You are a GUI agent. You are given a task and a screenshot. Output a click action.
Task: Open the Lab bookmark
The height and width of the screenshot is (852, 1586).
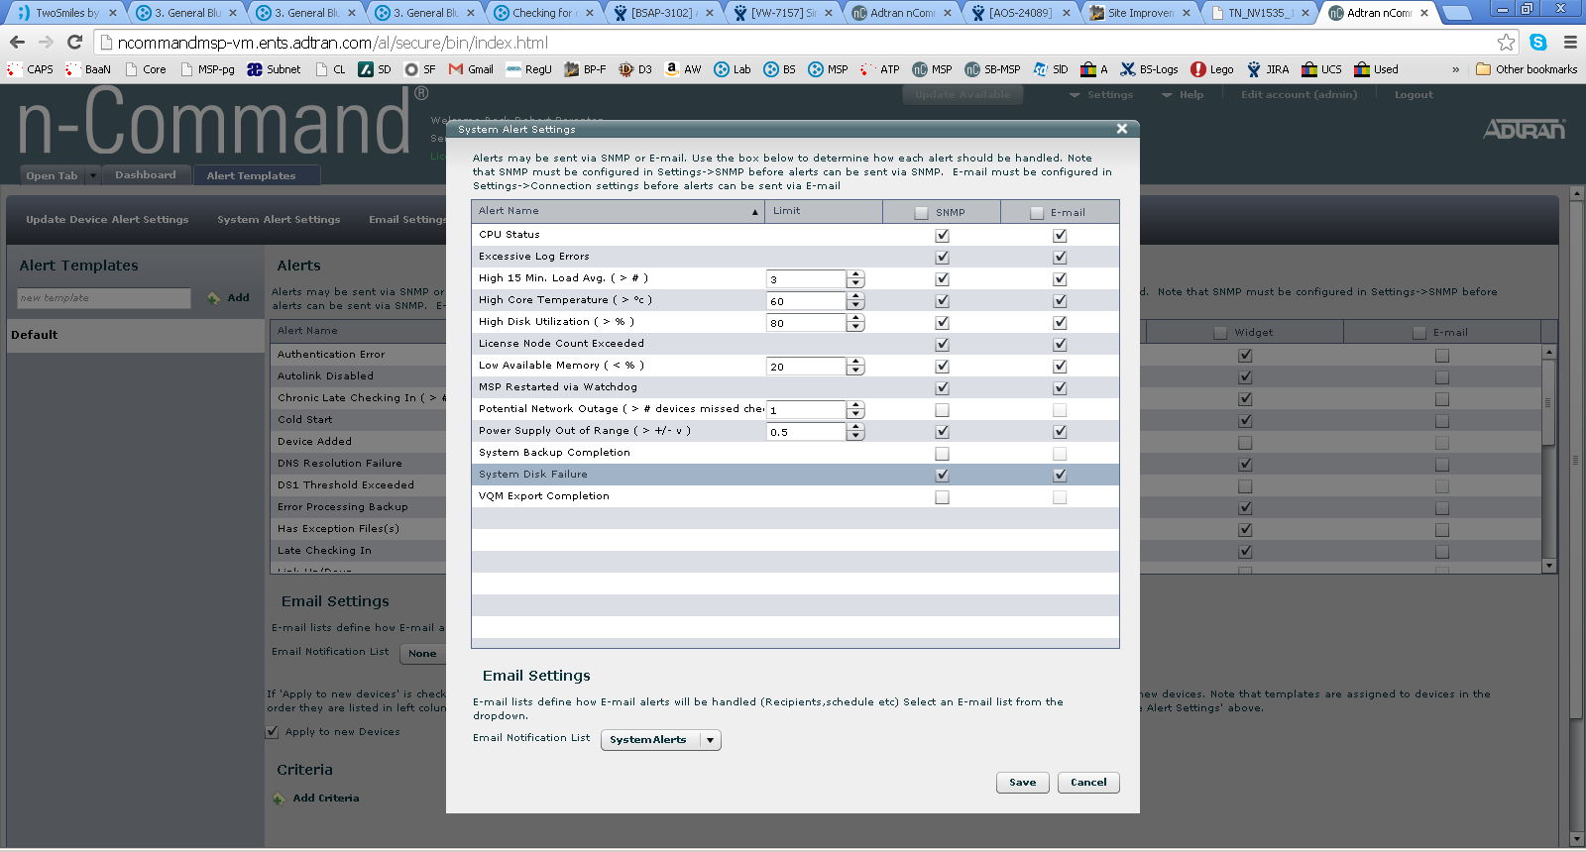click(733, 69)
